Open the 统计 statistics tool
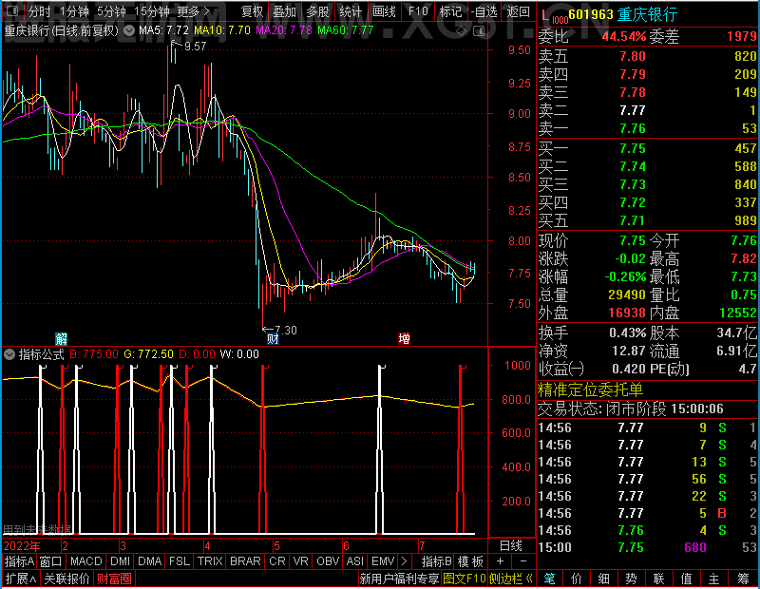760x589 pixels. click(x=351, y=11)
